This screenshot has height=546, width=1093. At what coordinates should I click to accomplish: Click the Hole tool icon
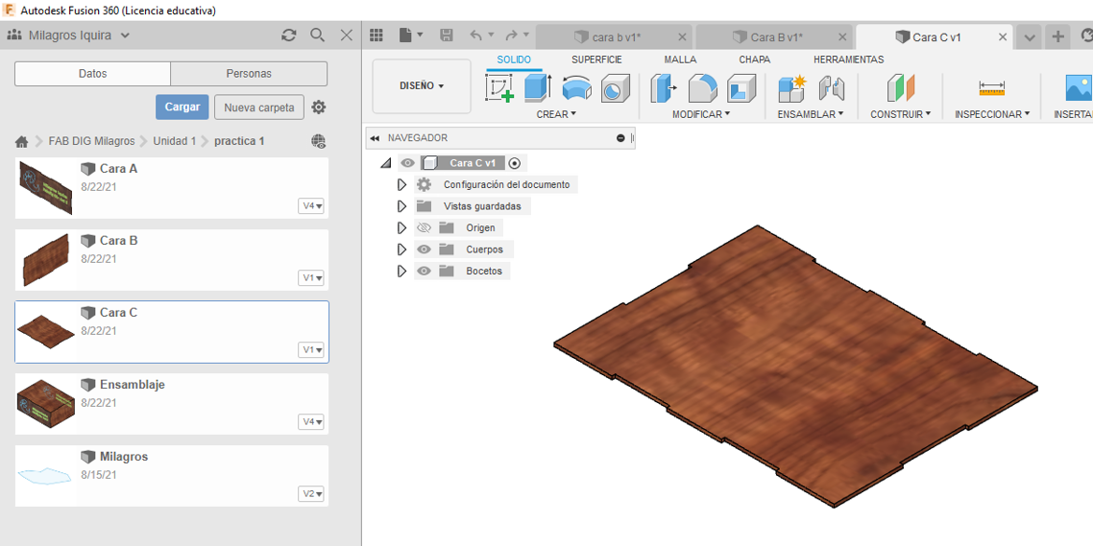pyautogui.click(x=615, y=89)
